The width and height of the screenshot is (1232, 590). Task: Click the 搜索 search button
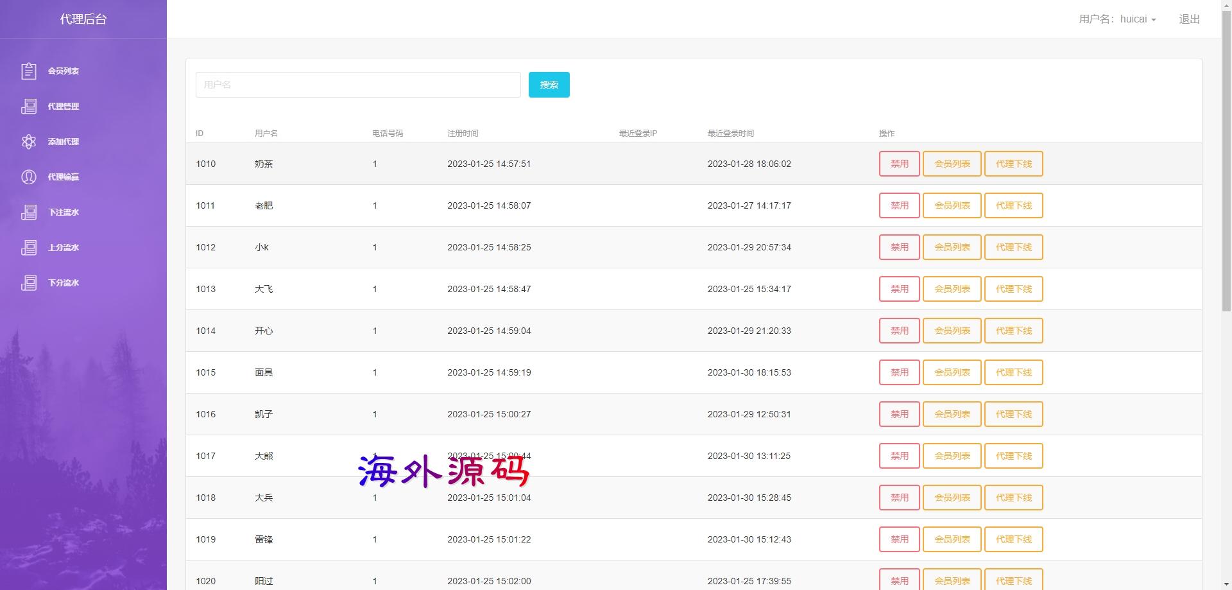point(549,85)
